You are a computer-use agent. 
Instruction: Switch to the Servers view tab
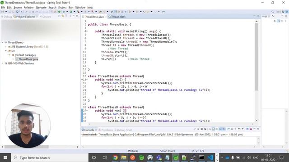click(x=45, y=17)
